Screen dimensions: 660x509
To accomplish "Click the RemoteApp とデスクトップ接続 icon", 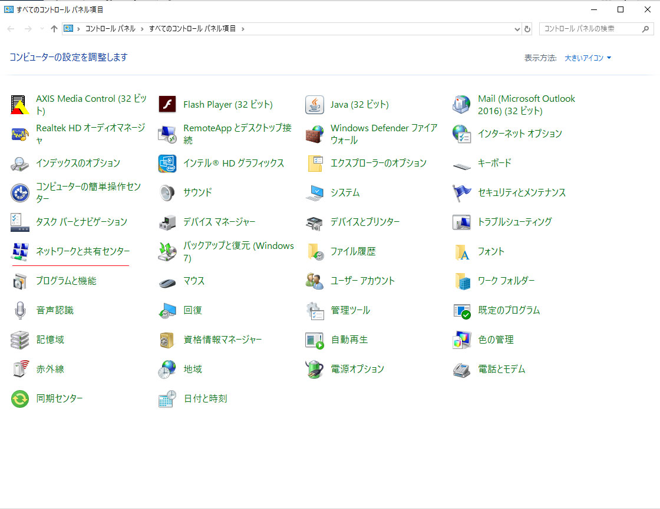I will pyautogui.click(x=167, y=134).
